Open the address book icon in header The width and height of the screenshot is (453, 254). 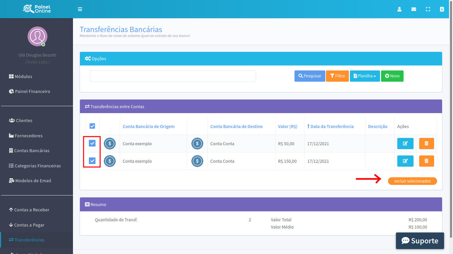point(442,9)
